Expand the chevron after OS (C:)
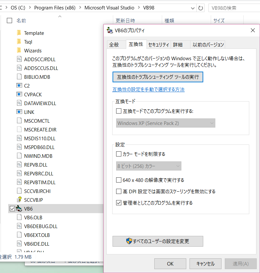This screenshot has width=260, height=273. tap(30, 7)
